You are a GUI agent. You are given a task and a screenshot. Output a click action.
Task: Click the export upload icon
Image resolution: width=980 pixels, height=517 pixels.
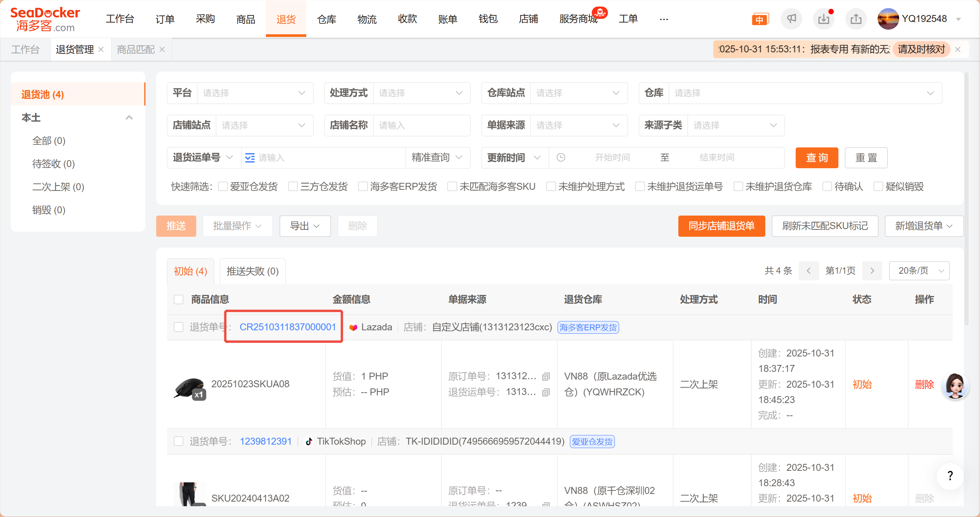(856, 18)
